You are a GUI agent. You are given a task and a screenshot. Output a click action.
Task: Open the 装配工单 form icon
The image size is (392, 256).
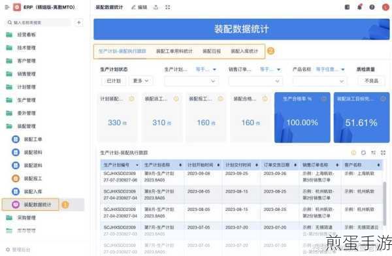[16, 139]
